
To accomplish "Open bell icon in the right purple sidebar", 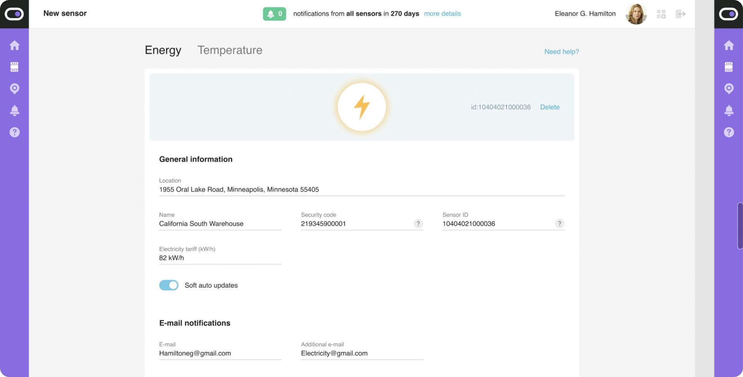I will (729, 110).
